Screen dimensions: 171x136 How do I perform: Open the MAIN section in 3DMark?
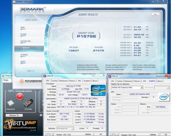tap(22, 28)
